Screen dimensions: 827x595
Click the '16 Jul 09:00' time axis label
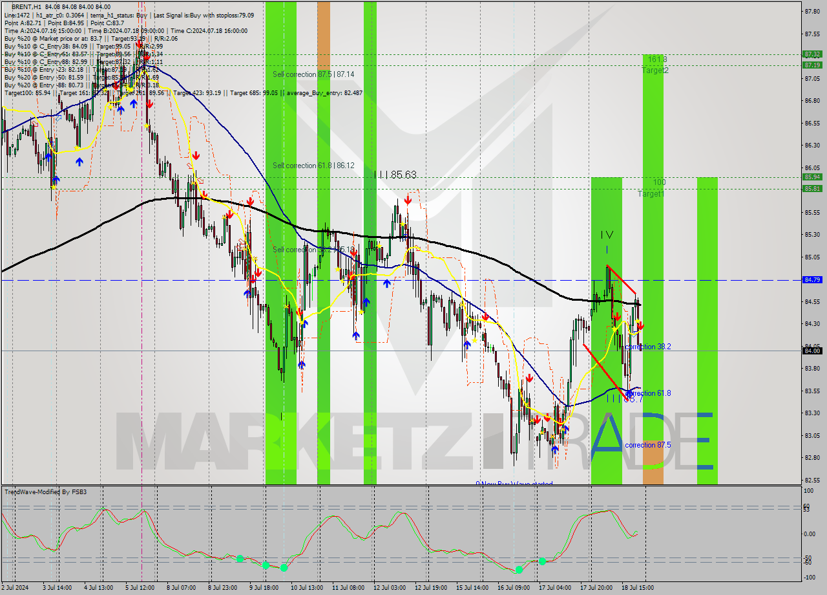(514, 587)
